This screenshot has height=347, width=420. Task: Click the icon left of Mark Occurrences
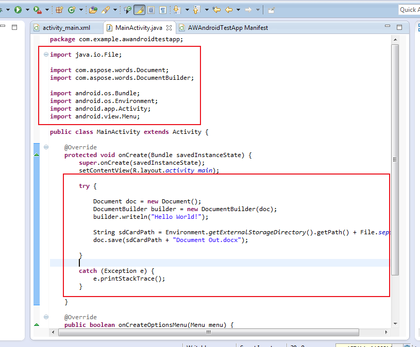[x=127, y=10]
